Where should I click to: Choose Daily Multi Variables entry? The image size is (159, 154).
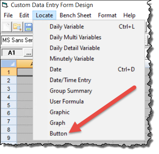click(89, 37)
